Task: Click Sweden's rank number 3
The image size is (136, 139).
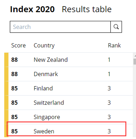Action: pos(109,131)
